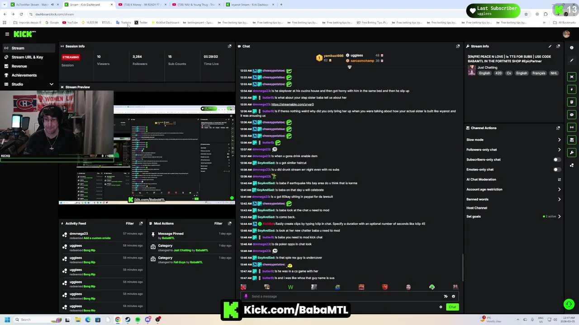Viewport: 579px width, 325px height.
Task: Open chat settings gear icon
Action: 441,307
